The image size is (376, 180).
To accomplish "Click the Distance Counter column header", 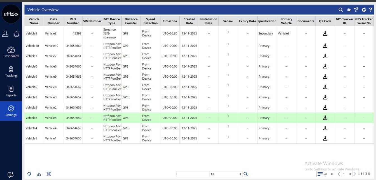I will tap(131, 21).
